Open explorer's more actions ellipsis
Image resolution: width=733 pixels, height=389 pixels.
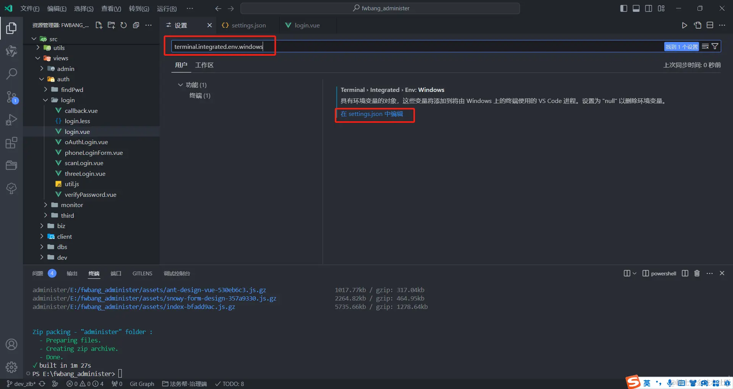[149, 25]
